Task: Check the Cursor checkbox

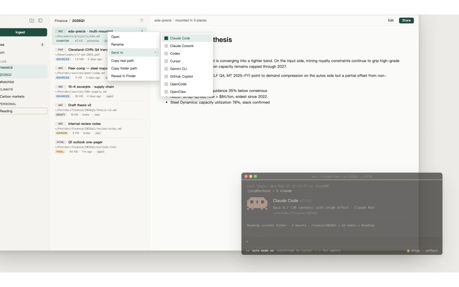Action: 166,61
